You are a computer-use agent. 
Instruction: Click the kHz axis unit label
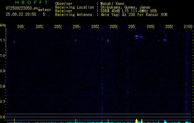3,25
